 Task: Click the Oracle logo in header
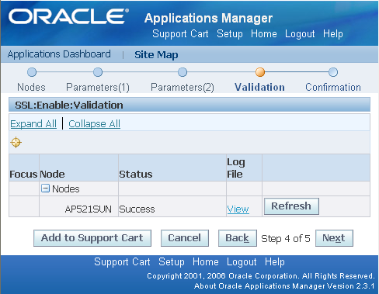point(68,16)
